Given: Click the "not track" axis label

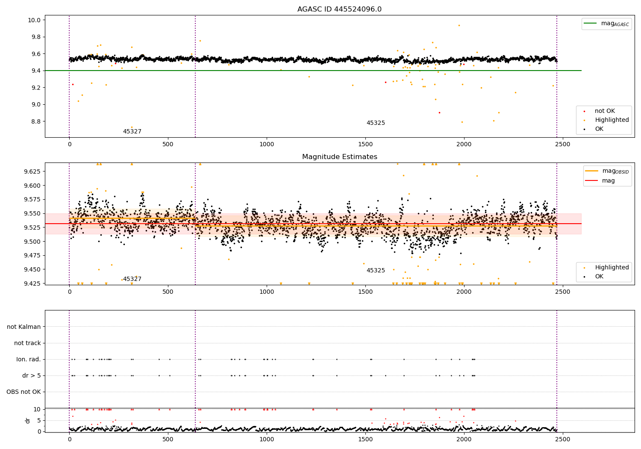Looking at the screenshot, I should 27,343.
